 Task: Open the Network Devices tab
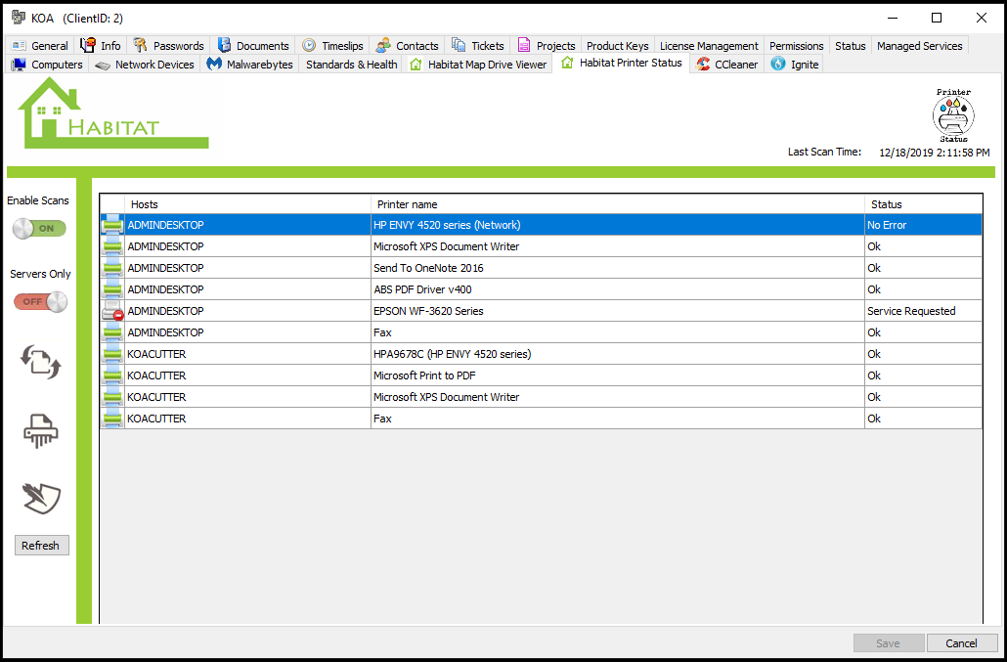tap(145, 65)
